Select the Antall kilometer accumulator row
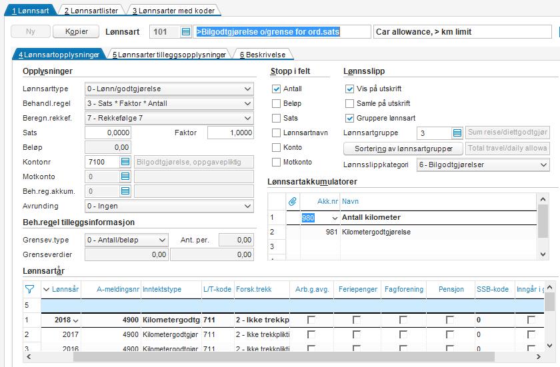The image size is (560, 367). 411,218
